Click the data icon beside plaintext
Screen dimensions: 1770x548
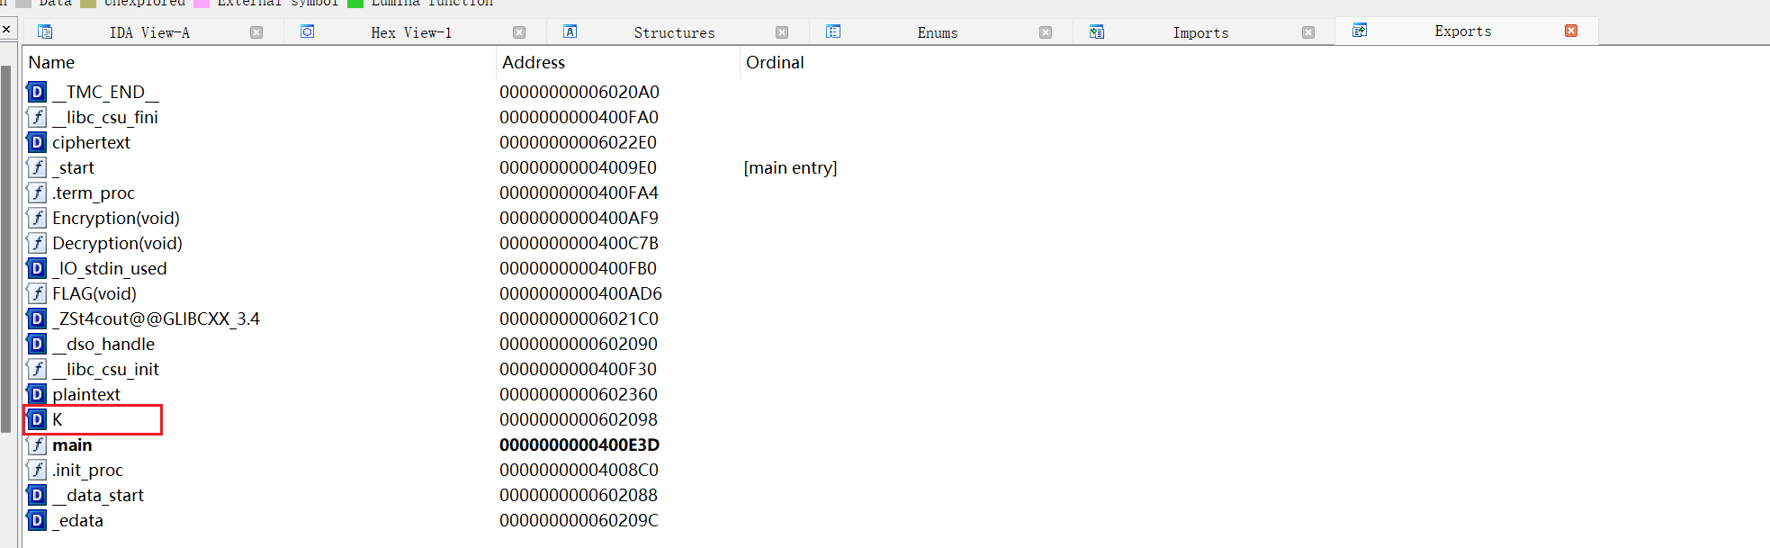coord(37,394)
